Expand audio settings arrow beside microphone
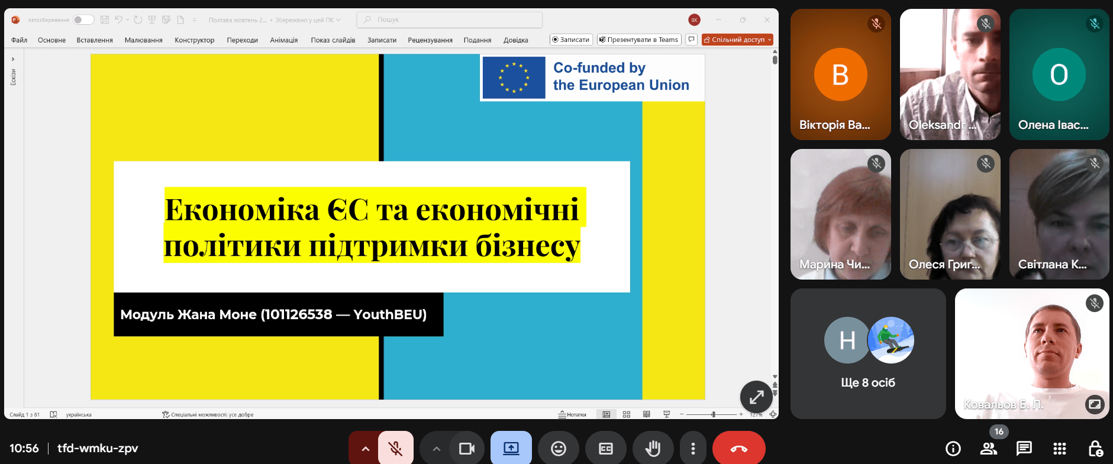This screenshot has height=464, width=1113. coord(365,449)
